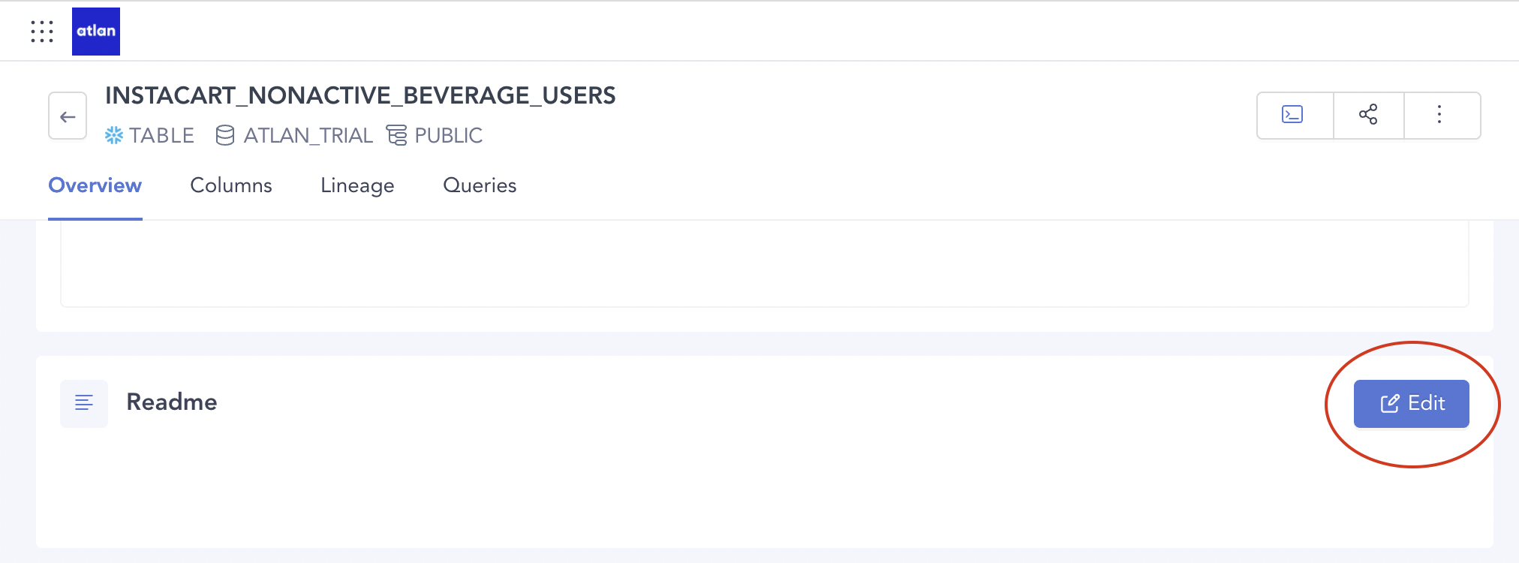
Task: Click the database icon before ATLAN_TRIAL
Action: 224,135
